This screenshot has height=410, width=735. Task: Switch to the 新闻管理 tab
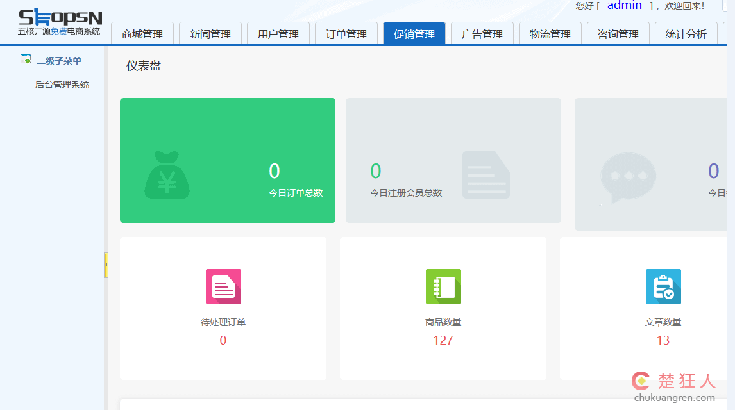click(x=210, y=34)
